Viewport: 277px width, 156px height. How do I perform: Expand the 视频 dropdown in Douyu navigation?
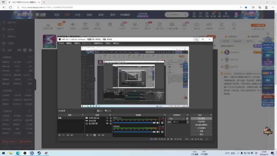click(x=90, y=15)
